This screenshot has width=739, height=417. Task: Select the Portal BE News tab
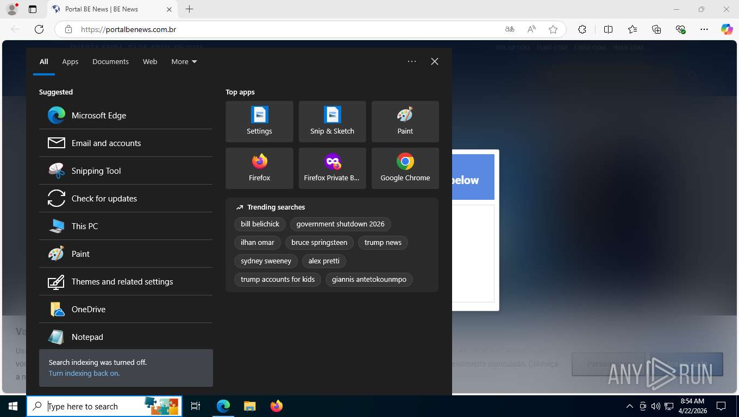tap(112, 9)
